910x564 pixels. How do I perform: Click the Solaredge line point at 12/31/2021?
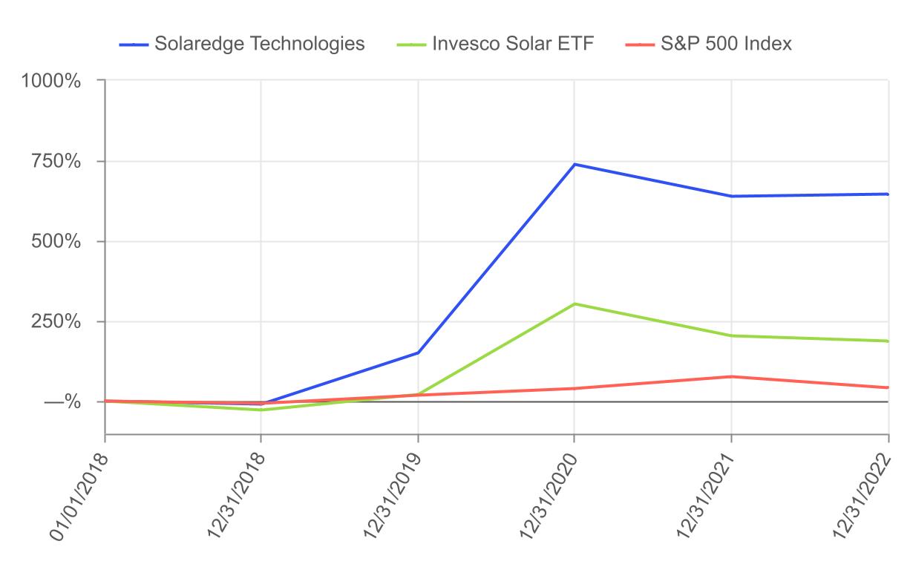[732, 197]
